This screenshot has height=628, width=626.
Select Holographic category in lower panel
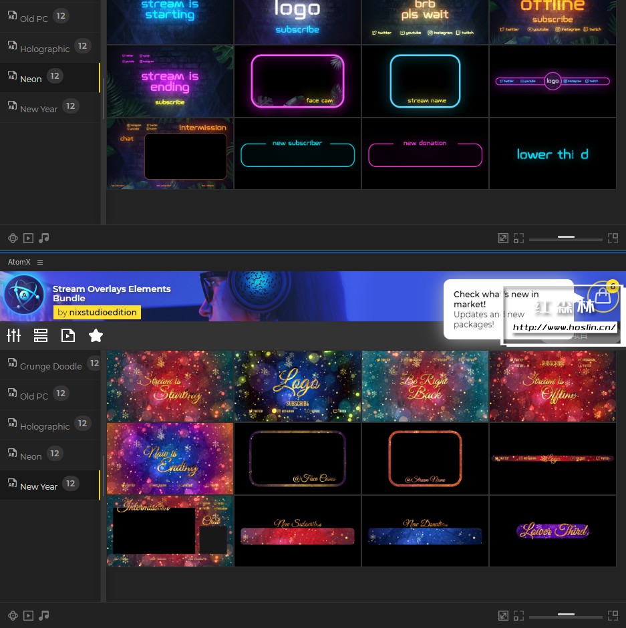[x=49, y=425]
